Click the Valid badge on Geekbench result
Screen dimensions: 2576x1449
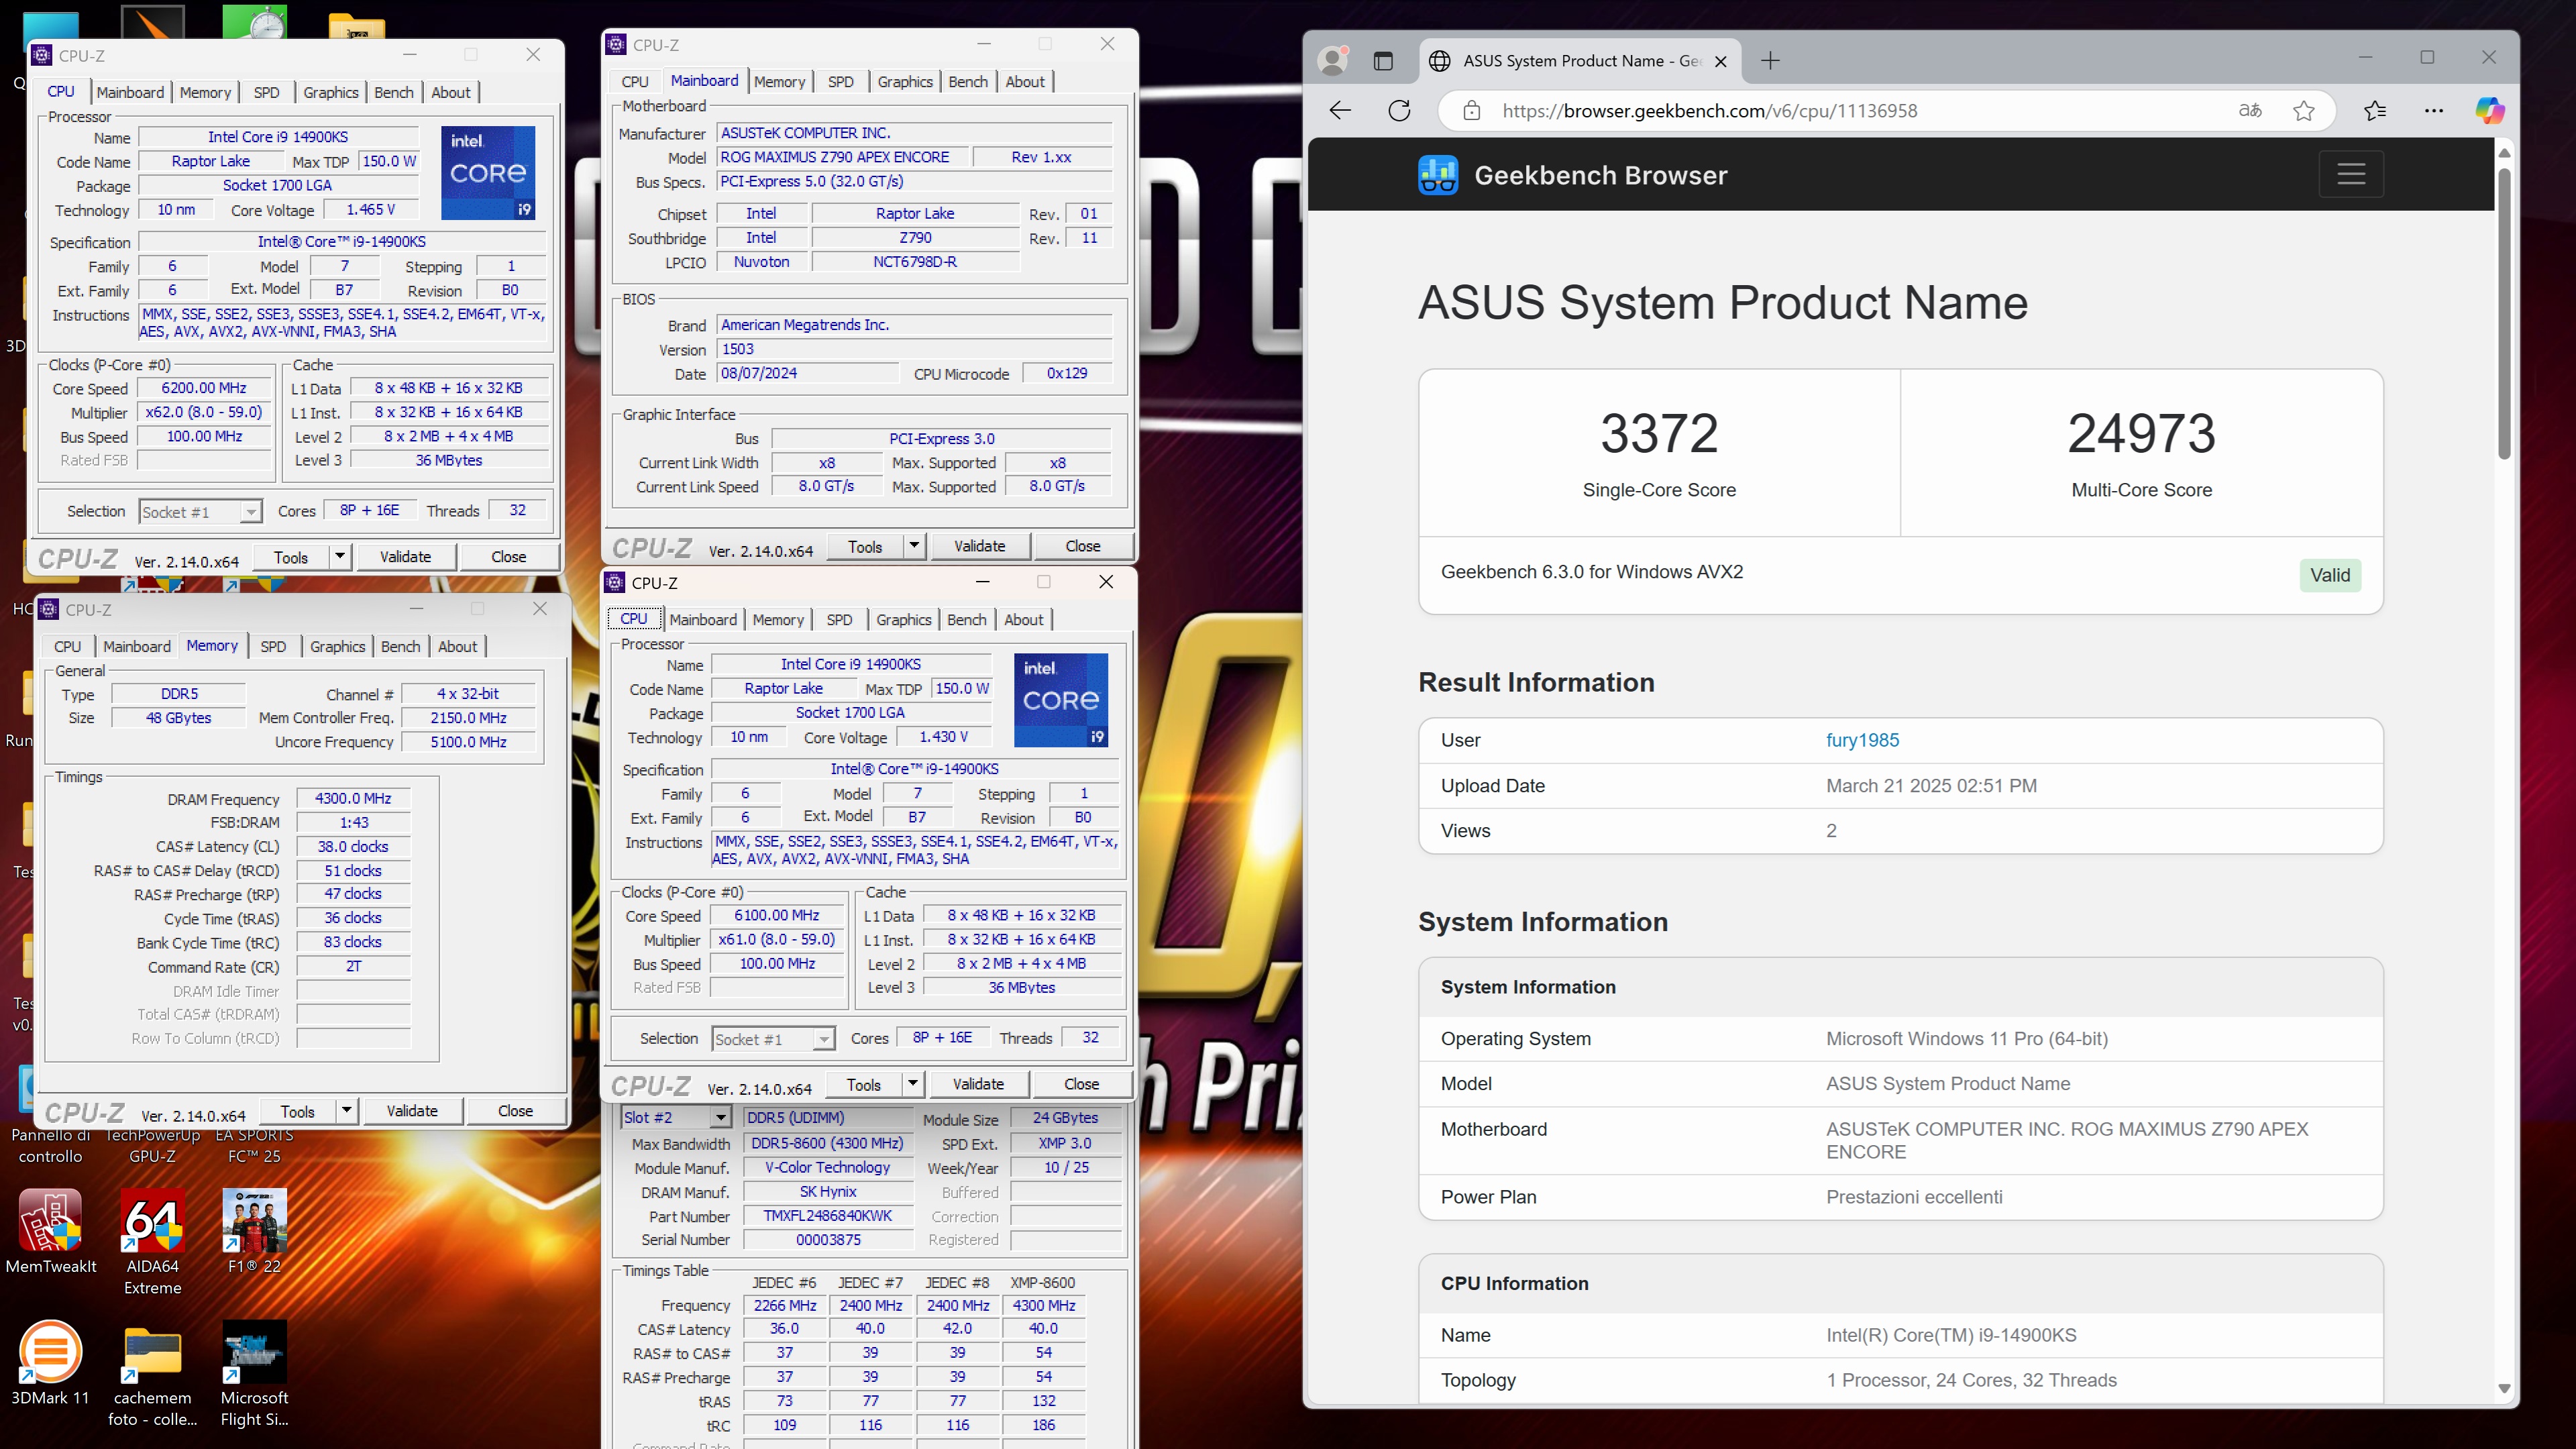(x=2330, y=575)
